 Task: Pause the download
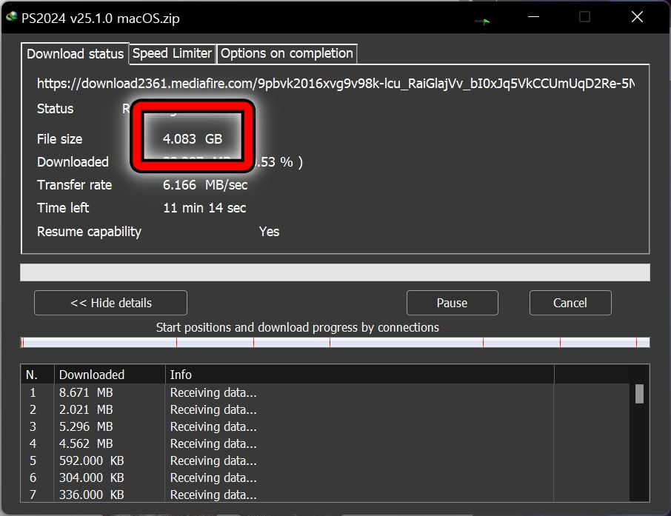(x=452, y=303)
